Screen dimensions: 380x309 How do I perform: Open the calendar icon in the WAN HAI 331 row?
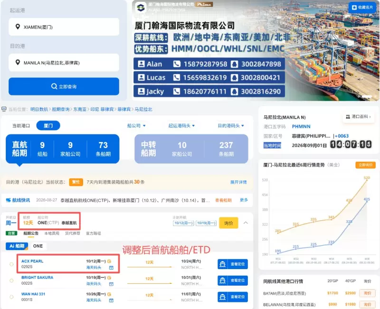(x=111, y=300)
